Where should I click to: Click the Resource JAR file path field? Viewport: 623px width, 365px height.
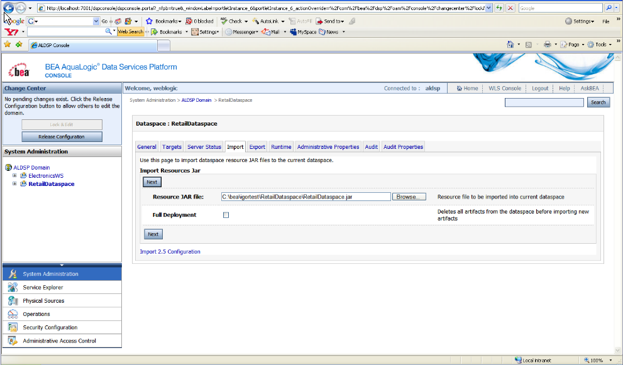click(x=306, y=197)
